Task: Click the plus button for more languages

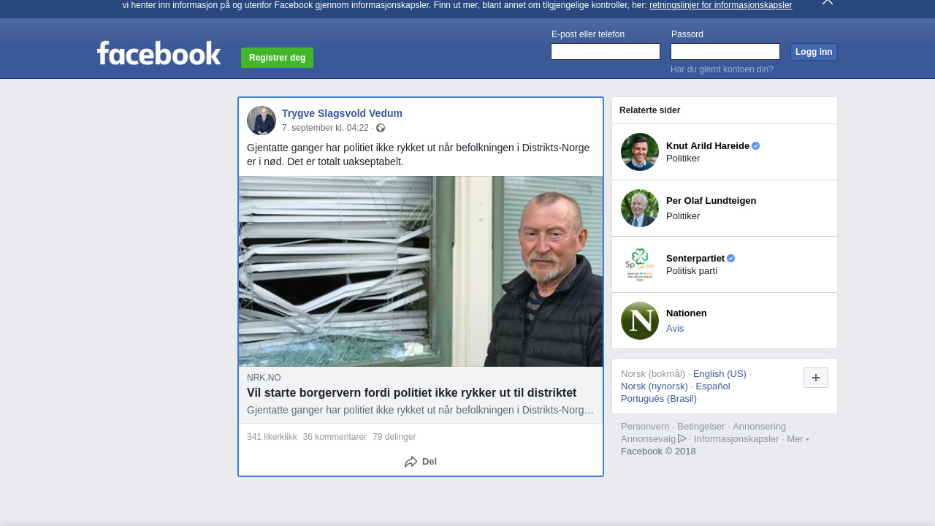Action: (816, 378)
